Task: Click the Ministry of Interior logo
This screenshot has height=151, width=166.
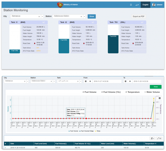Action: point(60,5)
